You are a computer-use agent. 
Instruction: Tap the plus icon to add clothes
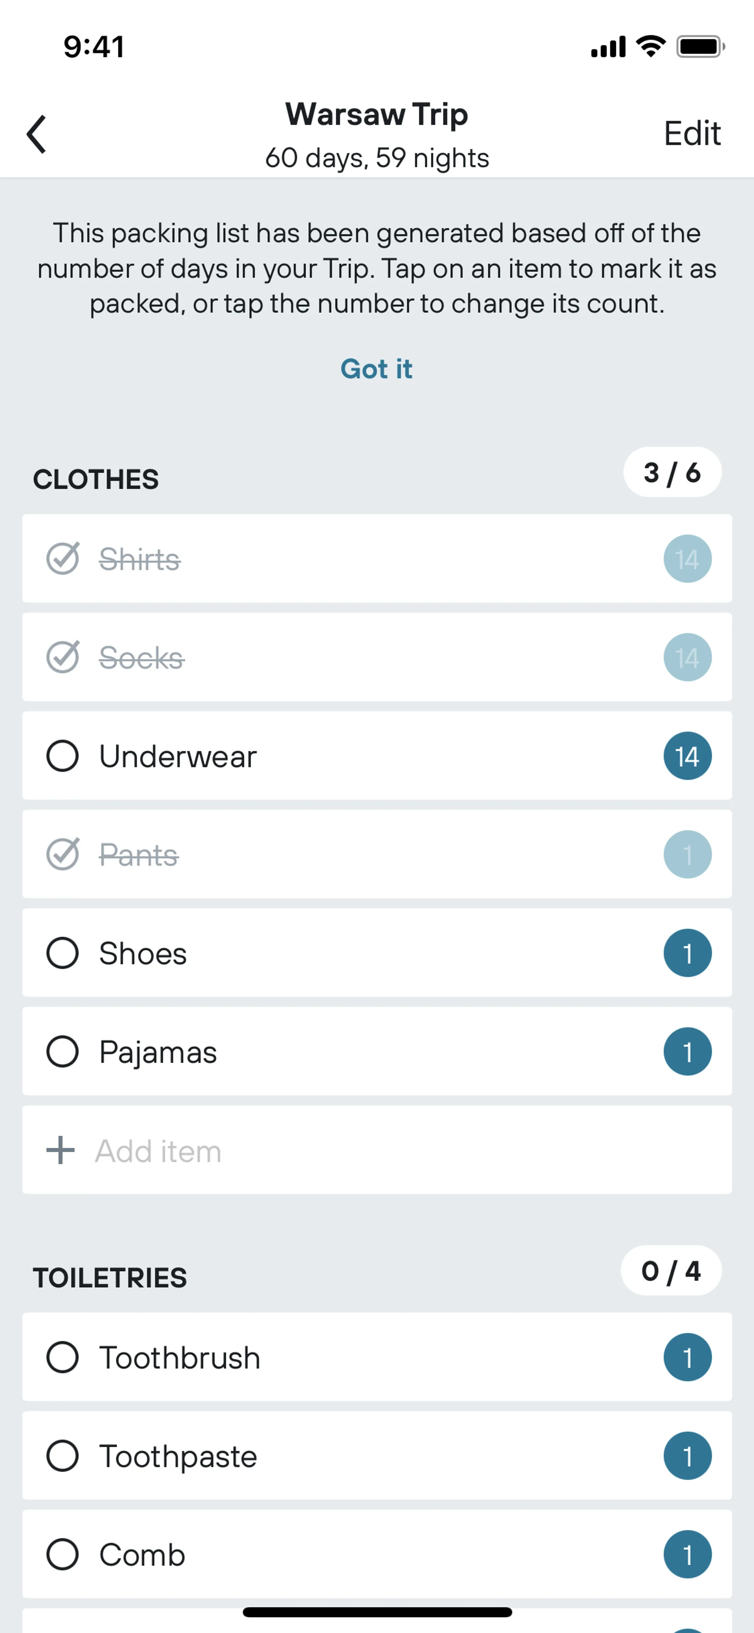click(x=61, y=1150)
